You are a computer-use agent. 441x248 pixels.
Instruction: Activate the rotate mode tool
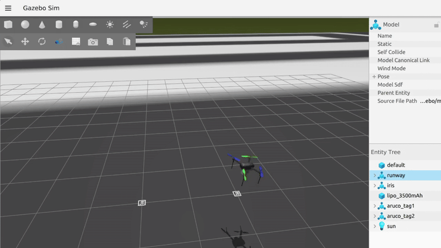(x=42, y=41)
